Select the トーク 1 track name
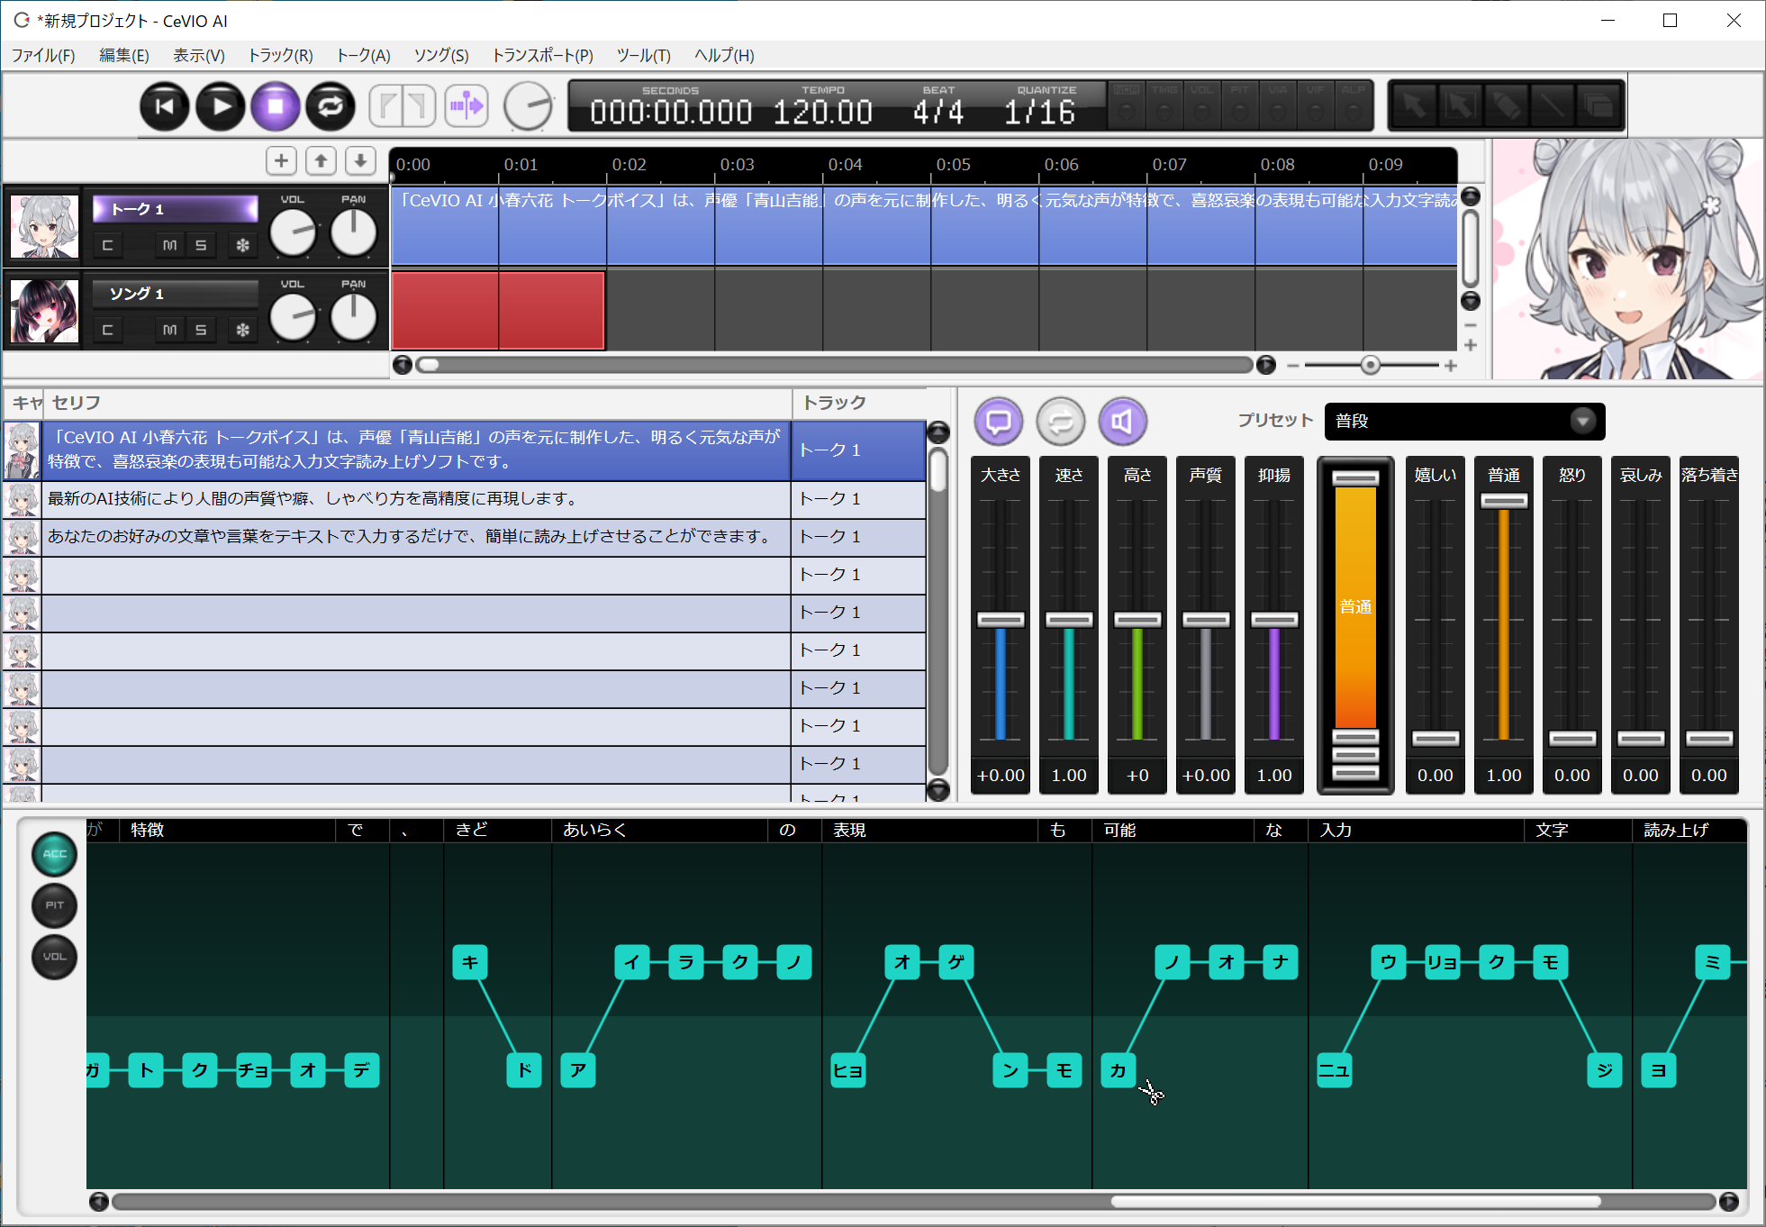The image size is (1766, 1227). click(176, 209)
